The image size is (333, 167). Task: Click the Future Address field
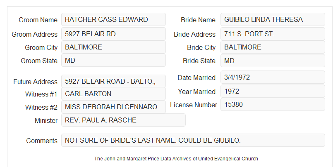pyautogui.click(x=113, y=81)
